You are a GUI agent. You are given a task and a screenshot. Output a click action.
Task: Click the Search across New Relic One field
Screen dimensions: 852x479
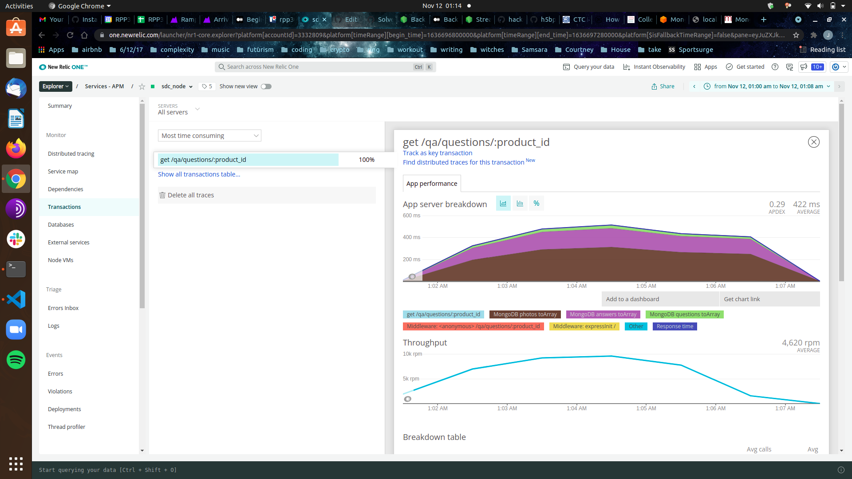pyautogui.click(x=324, y=67)
